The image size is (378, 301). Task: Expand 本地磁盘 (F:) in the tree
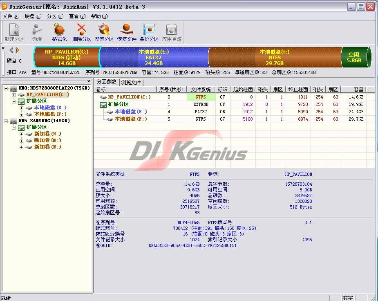coord(22,115)
